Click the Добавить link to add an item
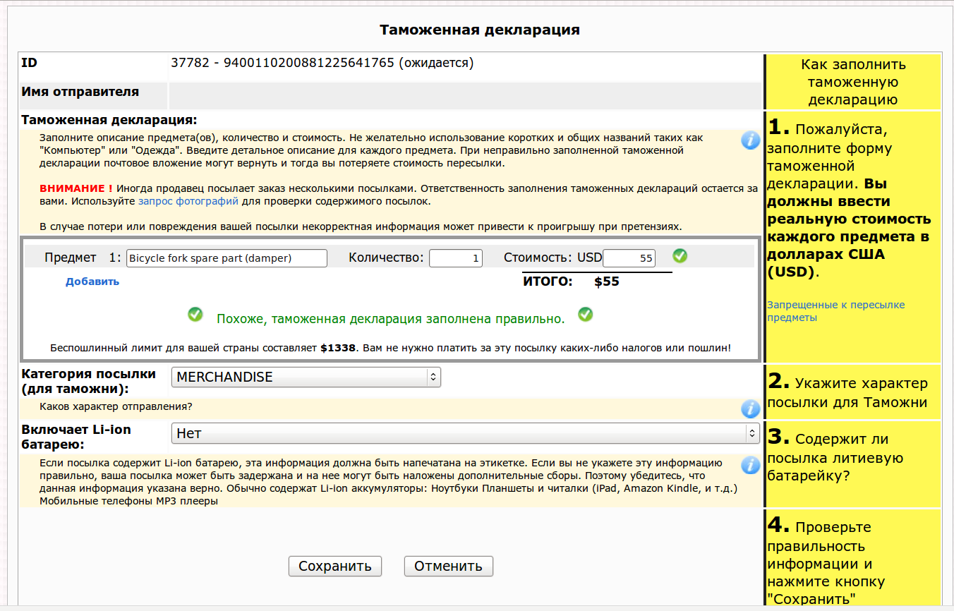Screen dimensions: 954x611 point(92,282)
